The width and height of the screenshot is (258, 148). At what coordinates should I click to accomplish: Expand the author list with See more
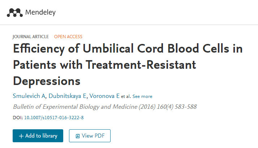142,97
